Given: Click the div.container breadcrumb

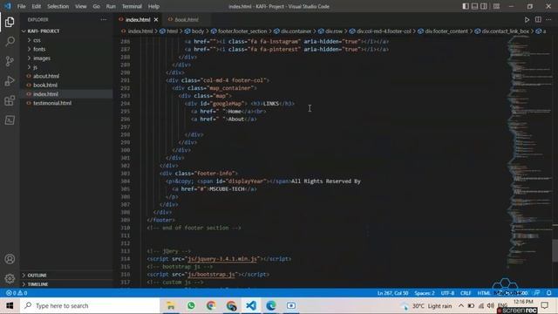Looking at the screenshot, I should 293,31.
